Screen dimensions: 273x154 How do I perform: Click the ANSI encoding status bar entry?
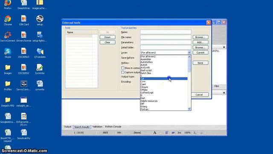(105, 133)
